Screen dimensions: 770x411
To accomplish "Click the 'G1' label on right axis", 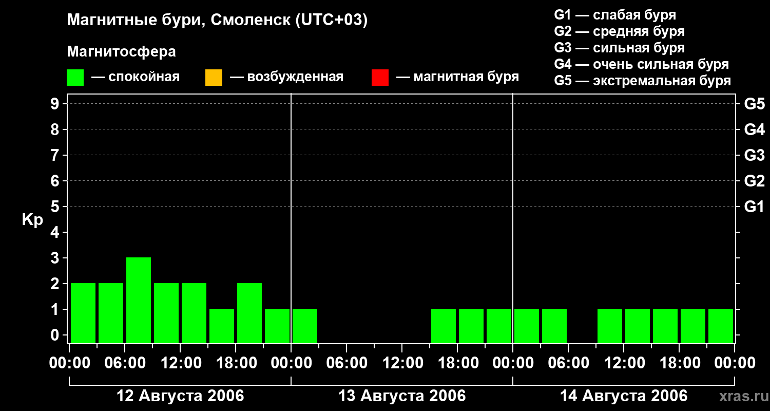I will pos(754,207).
